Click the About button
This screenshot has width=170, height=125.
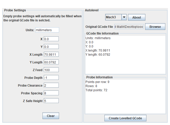pyautogui.click(x=137, y=17)
